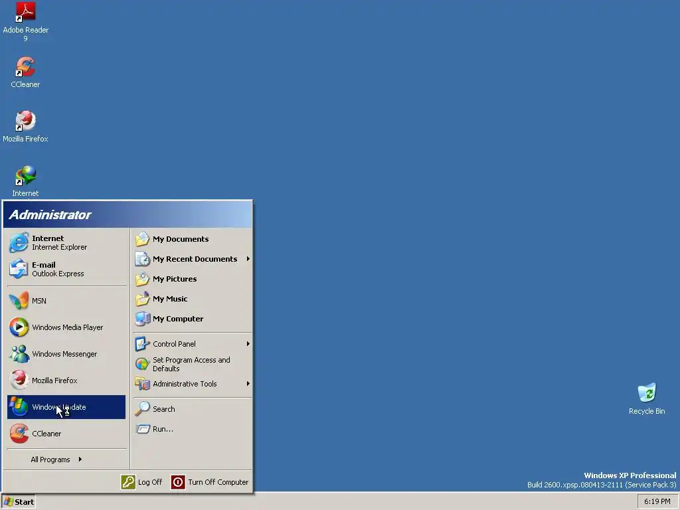The image size is (680, 510).
Task: Open the Recycle Bin
Action: pos(647,399)
